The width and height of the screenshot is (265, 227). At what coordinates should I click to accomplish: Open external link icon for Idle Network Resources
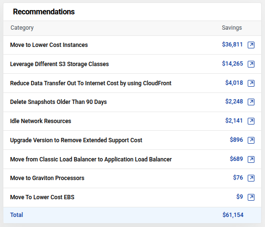coord(251,121)
